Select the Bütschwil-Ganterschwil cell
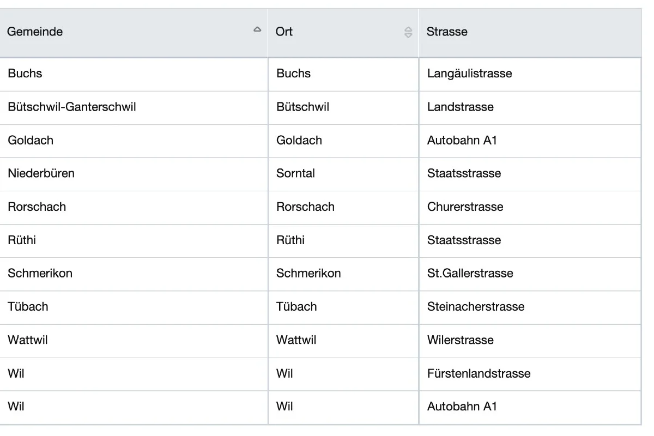This screenshot has width=654, height=436. pos(134,107)
